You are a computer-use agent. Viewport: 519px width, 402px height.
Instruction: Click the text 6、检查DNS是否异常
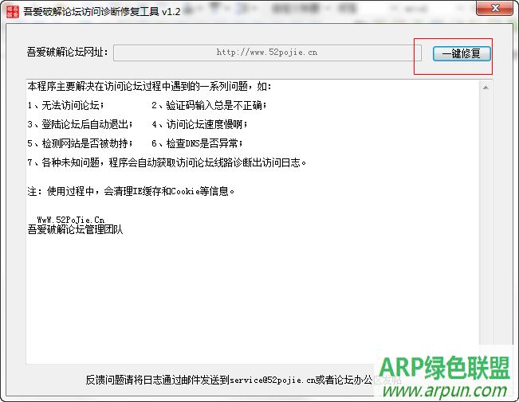[197, 143]
